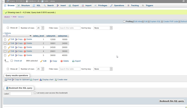Open the Tracking tab
Image resolution: width=187 pixels, height=108 pixels.
(x=133, y=5)
